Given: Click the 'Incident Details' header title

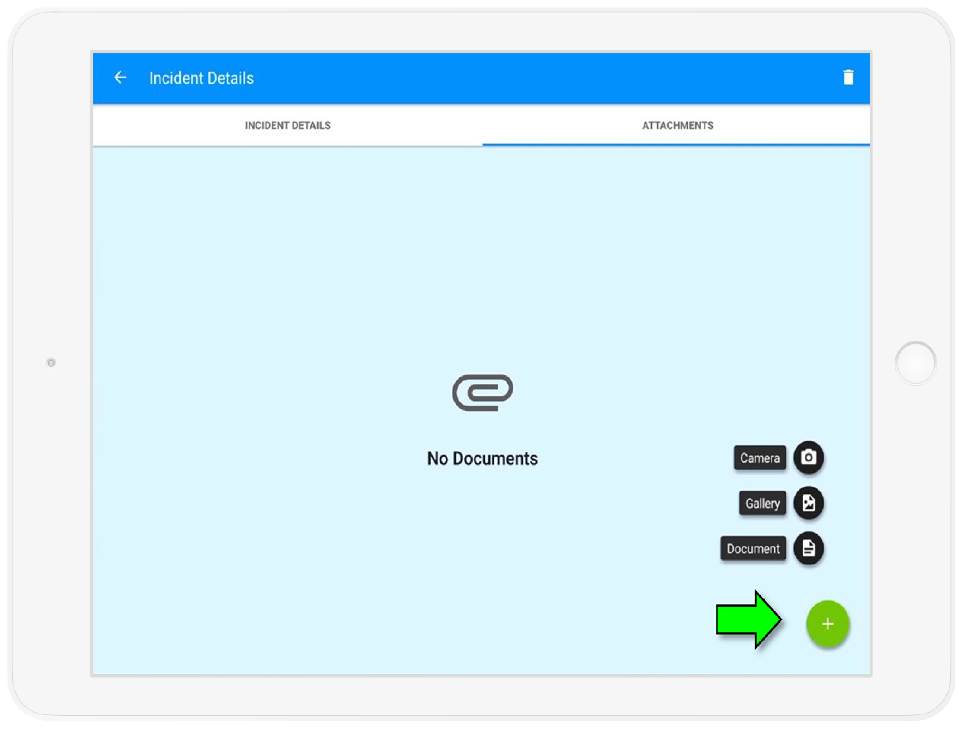Looking at the screenshot, I should 202,78.
